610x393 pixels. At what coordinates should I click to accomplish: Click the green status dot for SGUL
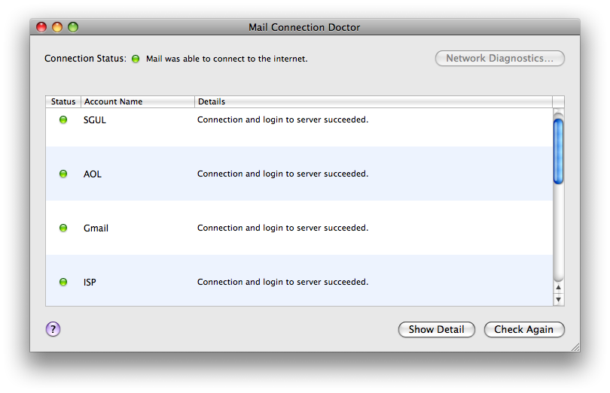(63, 119)
